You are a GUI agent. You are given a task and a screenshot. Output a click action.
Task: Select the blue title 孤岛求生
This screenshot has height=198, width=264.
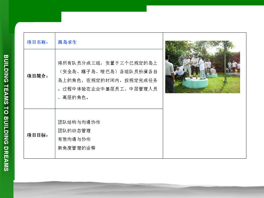[67, 42]
